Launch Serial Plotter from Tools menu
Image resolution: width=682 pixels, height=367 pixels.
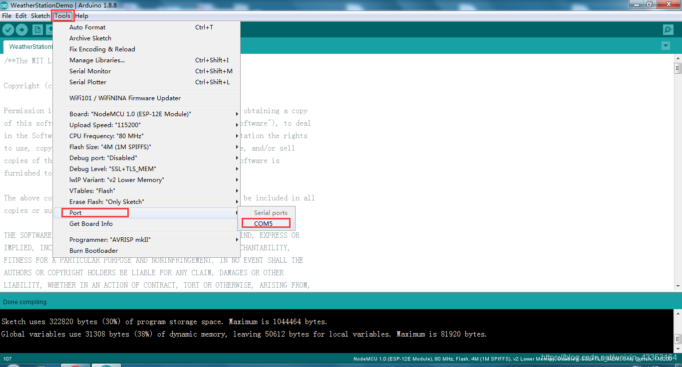(x=147, y=82)
